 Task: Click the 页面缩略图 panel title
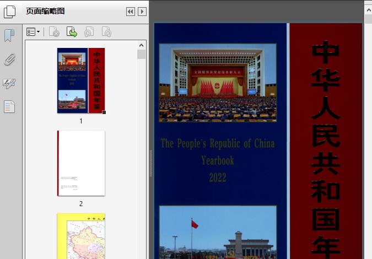tap(45, 11)
